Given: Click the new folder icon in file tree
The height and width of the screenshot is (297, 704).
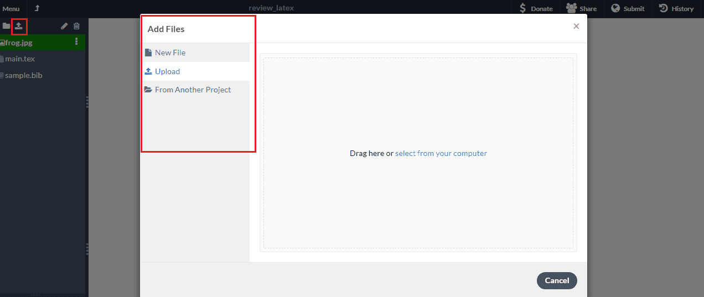Looking at the screenshot, I should pos(6,26).
